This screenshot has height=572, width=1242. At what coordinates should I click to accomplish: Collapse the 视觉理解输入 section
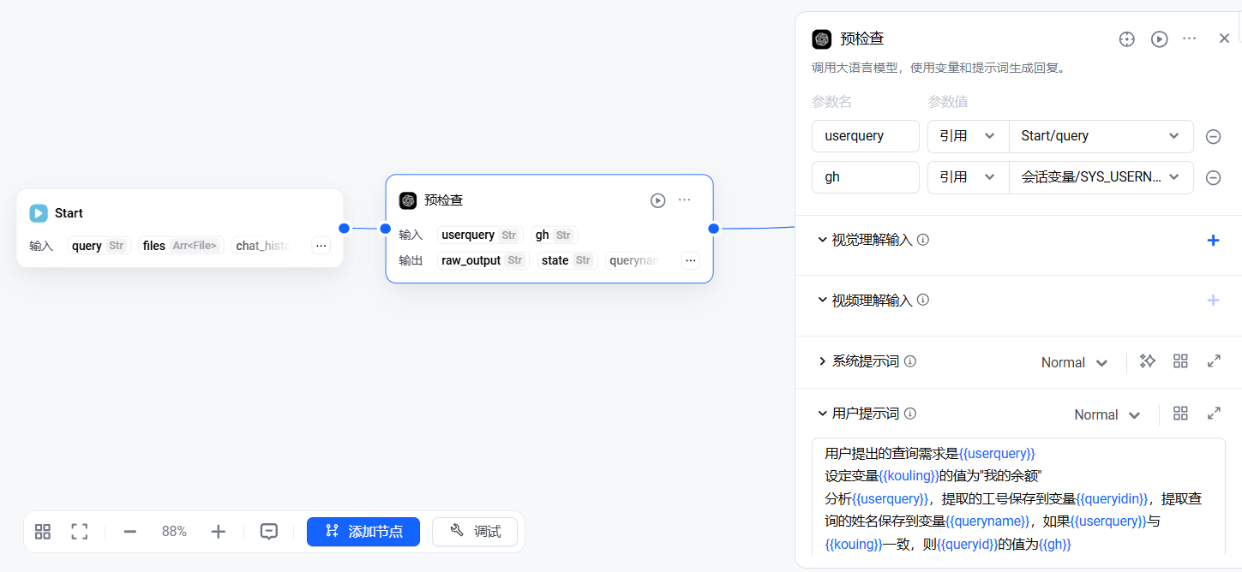[x=823, y=240]
